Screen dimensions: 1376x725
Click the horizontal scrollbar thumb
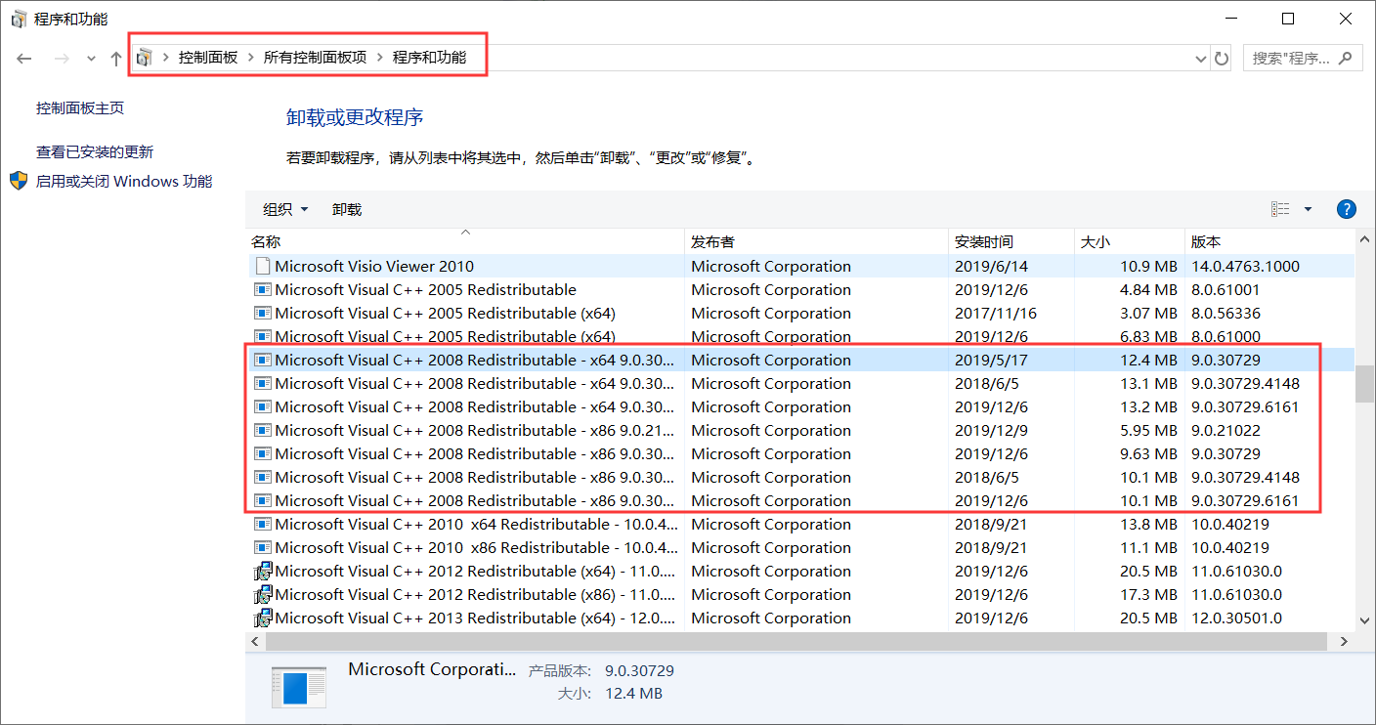(x=796, y=641)
